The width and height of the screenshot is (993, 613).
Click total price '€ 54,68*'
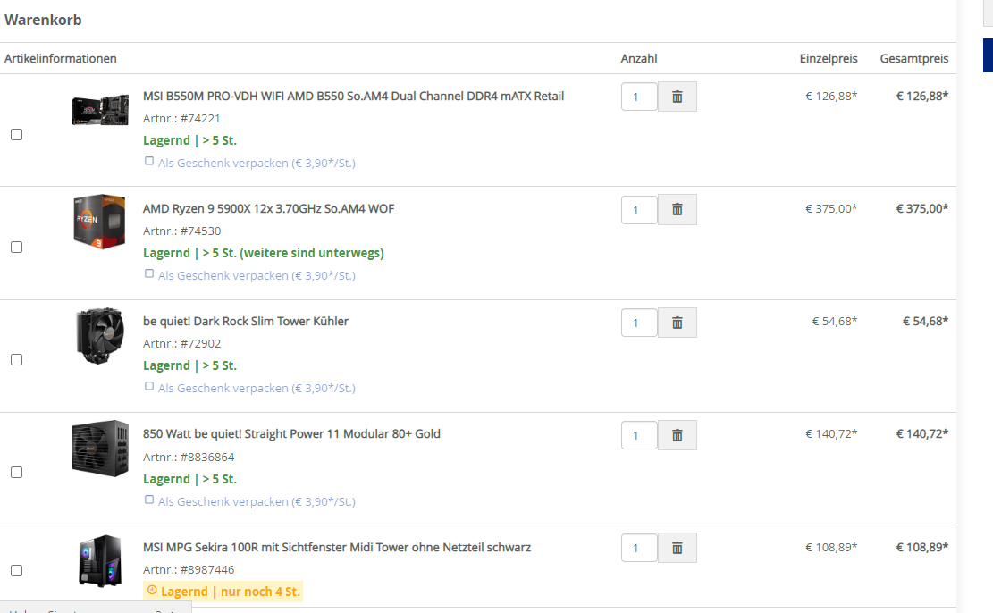925,321
